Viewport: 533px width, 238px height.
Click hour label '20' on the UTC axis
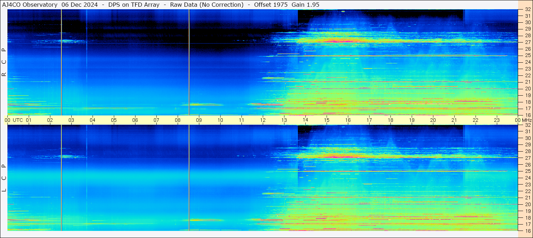click(x=433, y=120)
